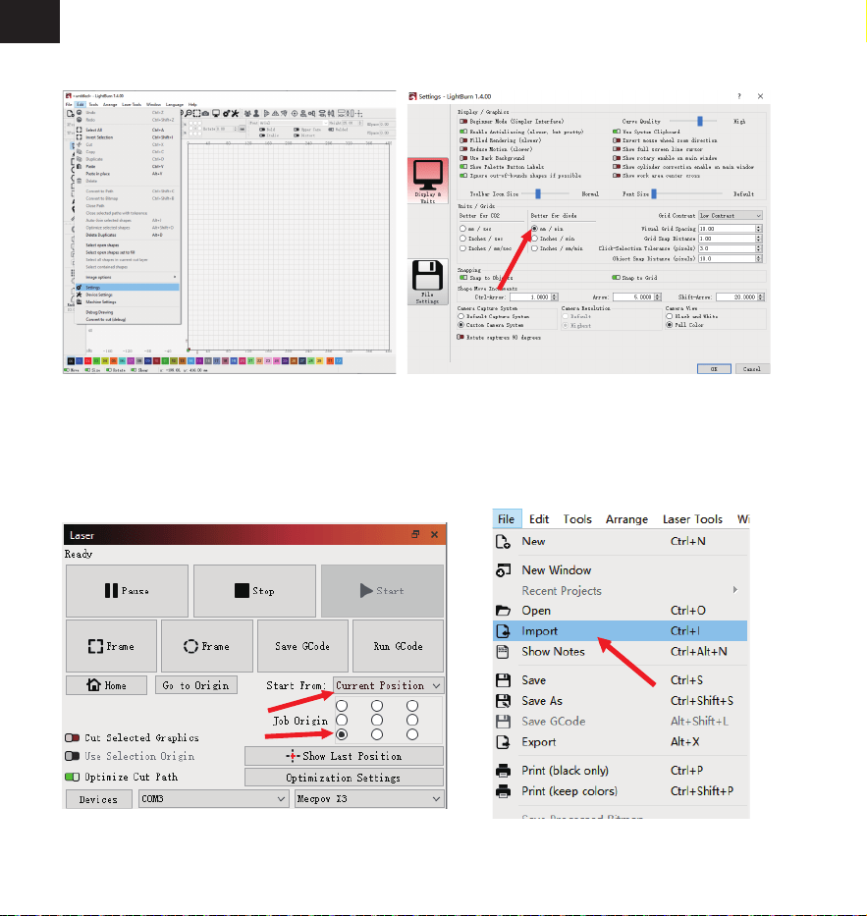Viewport: 867px width, 916px height.
Task: Open the Laser Tools menu
Action: click(692, 519)
